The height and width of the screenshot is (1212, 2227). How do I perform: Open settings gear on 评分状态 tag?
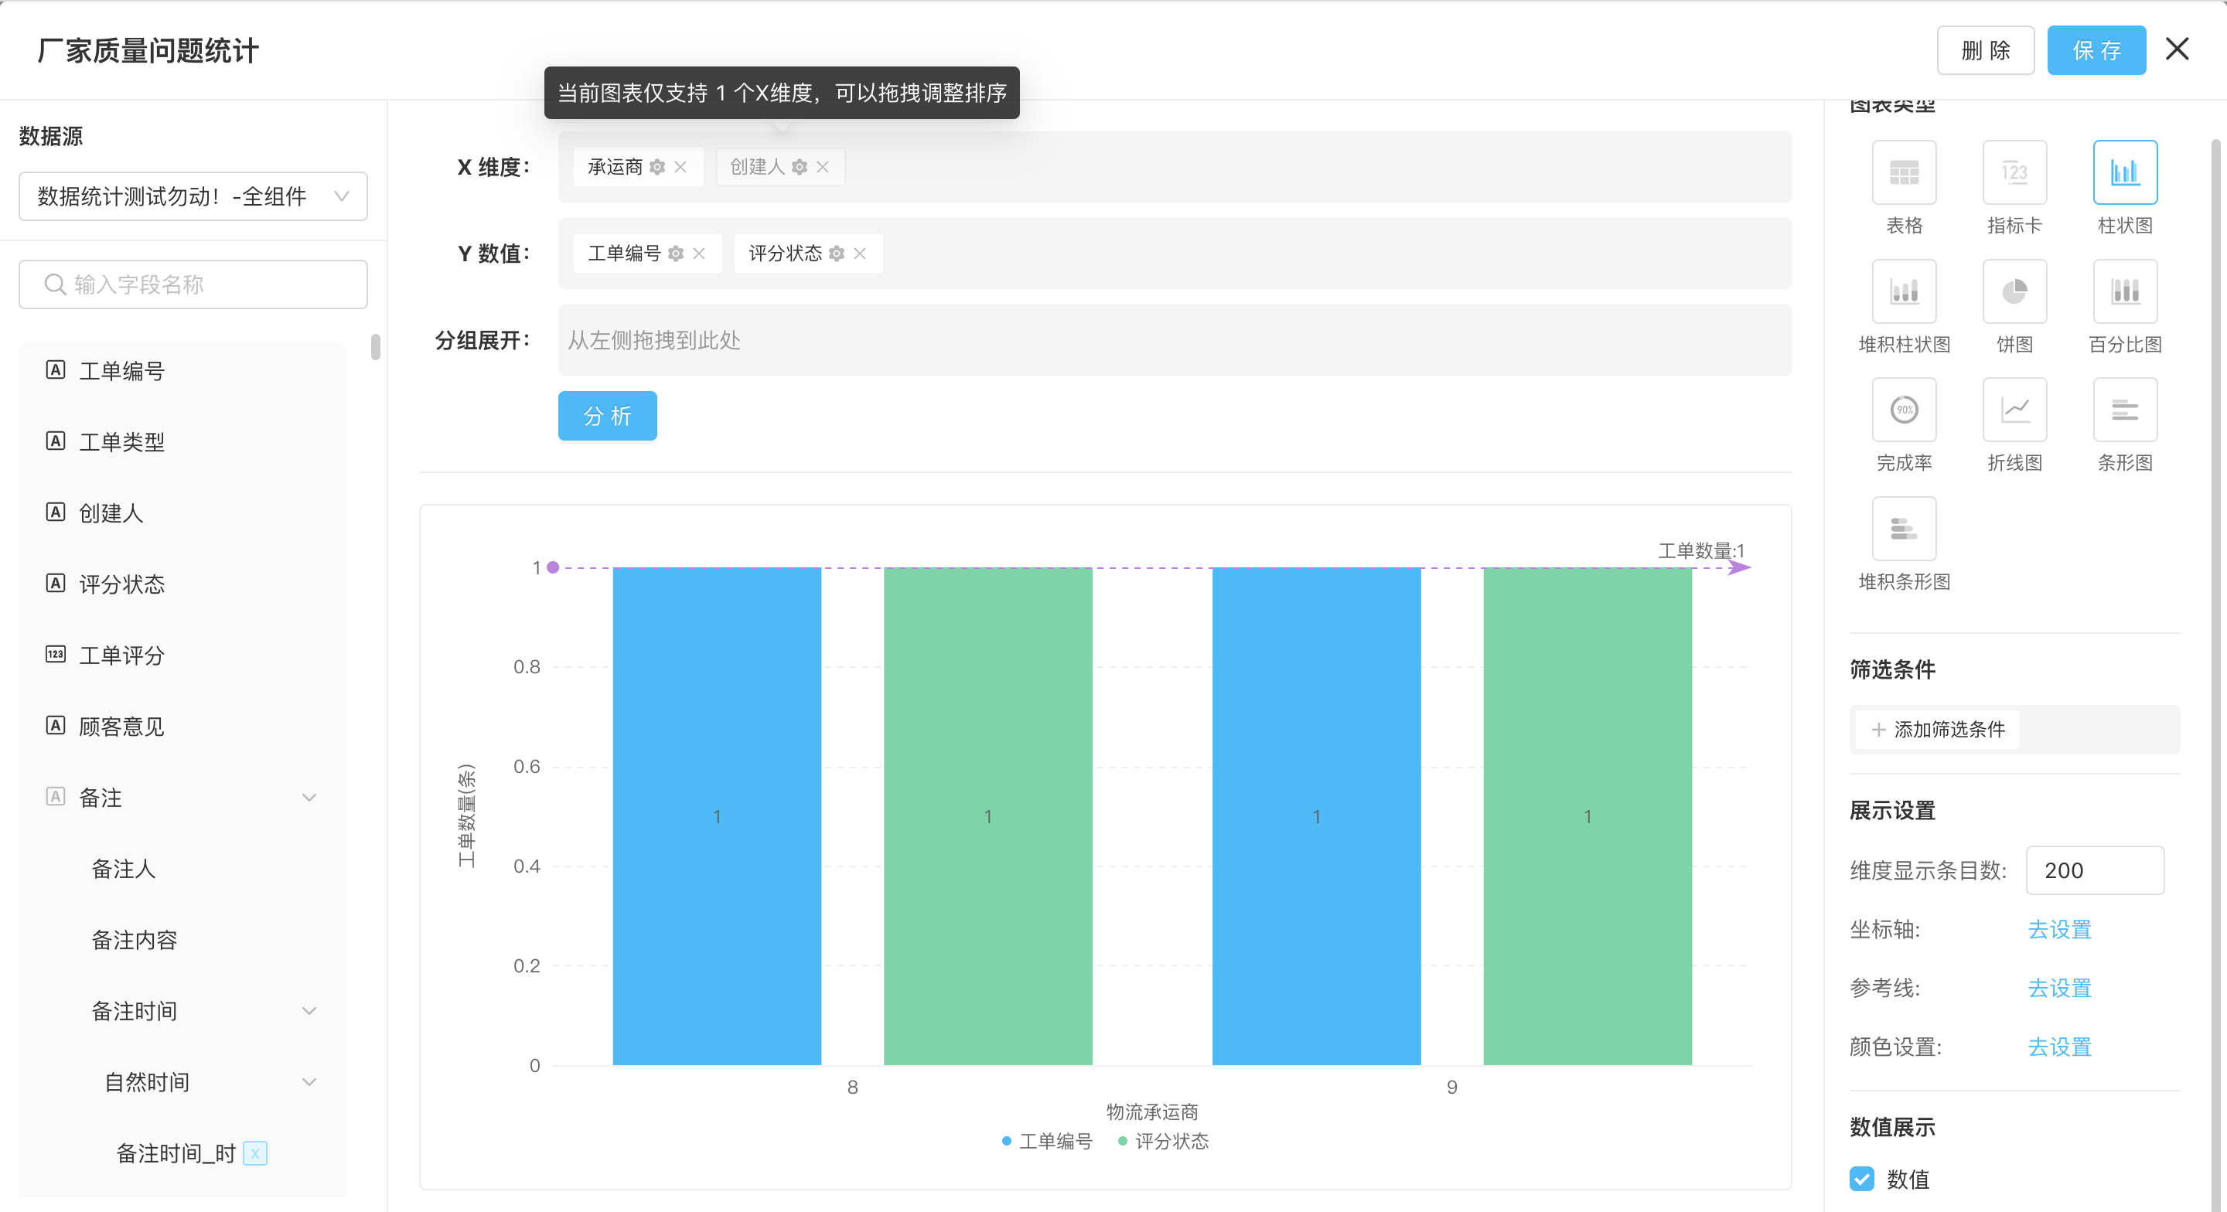point(836,254)
